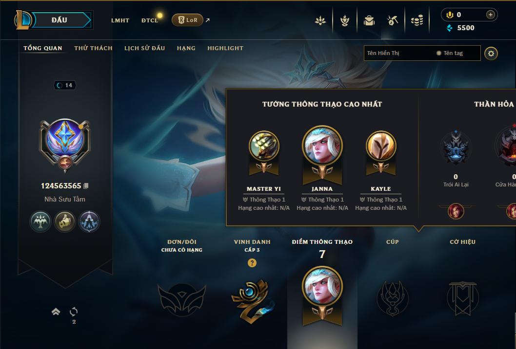Select the Janna mastery portrait in popup
This screenshot has width=516, height=349.
click(x=322, y=146)
